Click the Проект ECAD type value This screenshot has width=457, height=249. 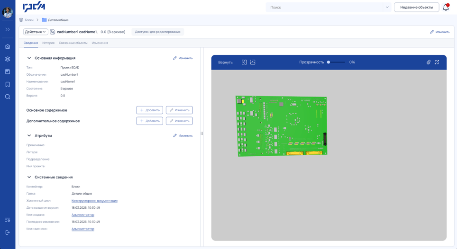pos(70,68)
